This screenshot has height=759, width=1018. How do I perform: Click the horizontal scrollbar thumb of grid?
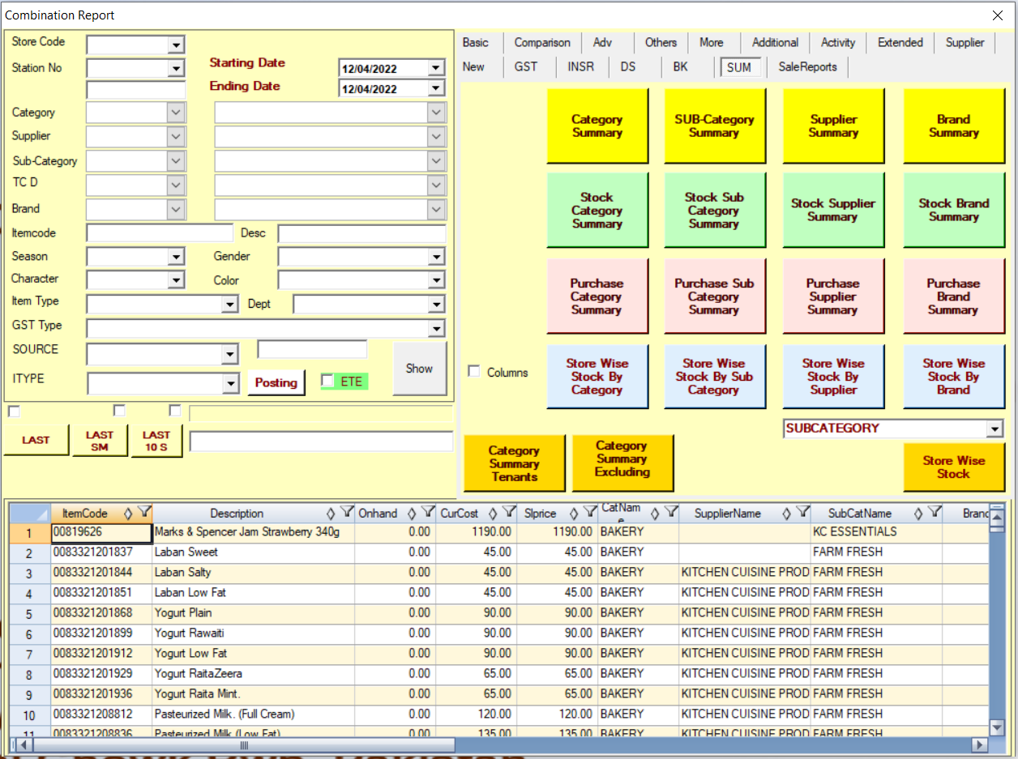point(243,744)
